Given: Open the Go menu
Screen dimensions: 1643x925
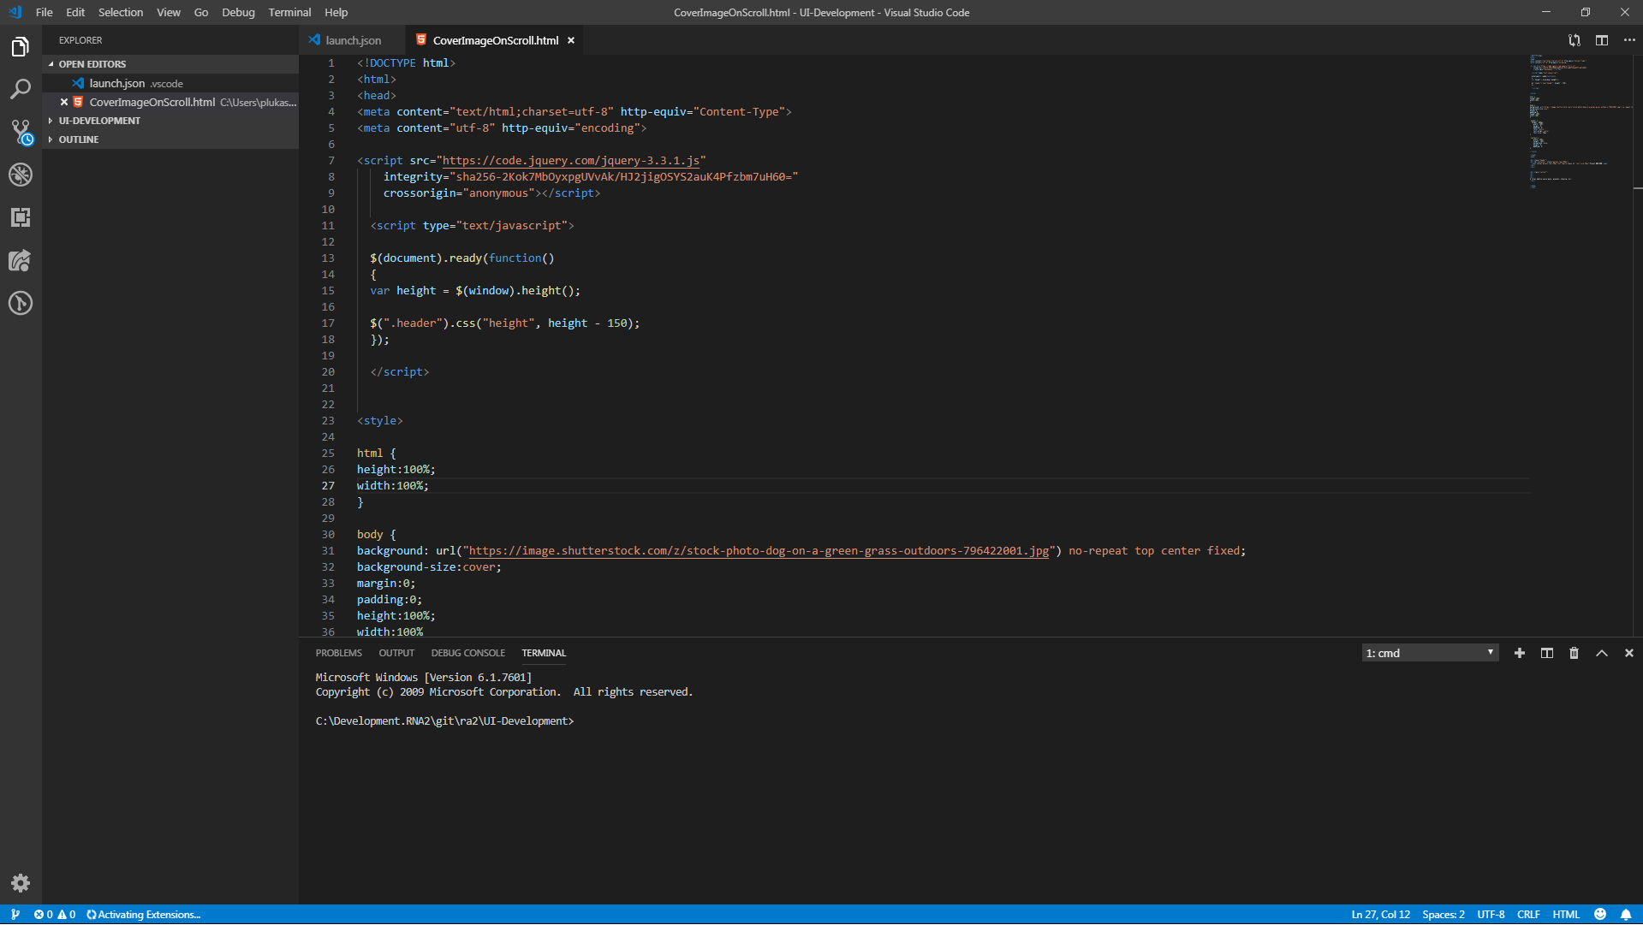Looking at the screenshot, I should [201, 12].
